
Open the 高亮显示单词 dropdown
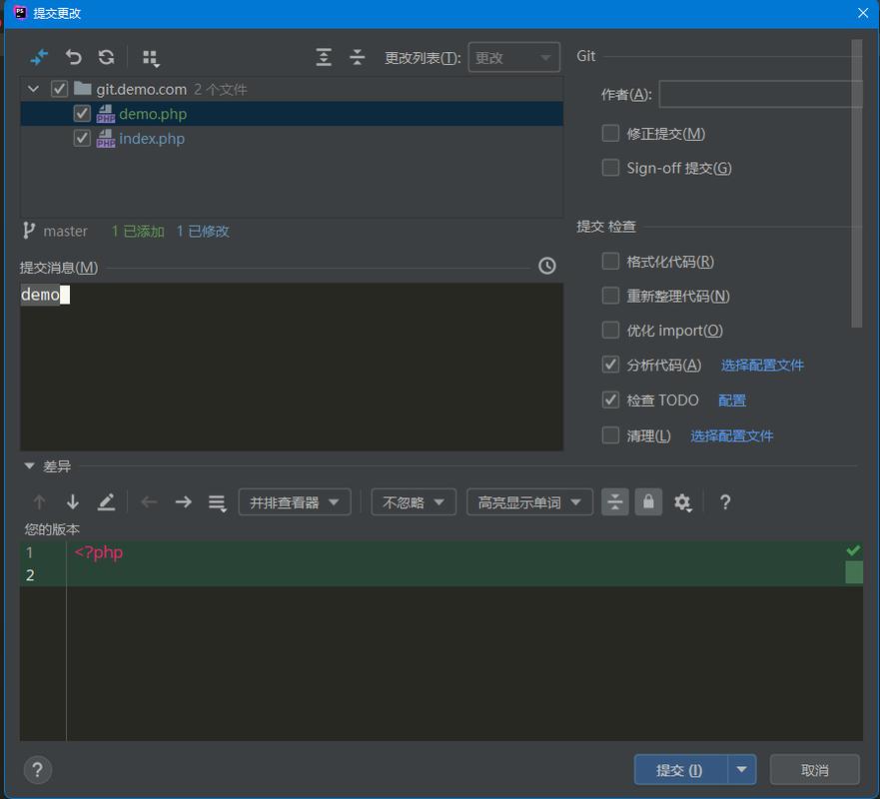point(529,502)
